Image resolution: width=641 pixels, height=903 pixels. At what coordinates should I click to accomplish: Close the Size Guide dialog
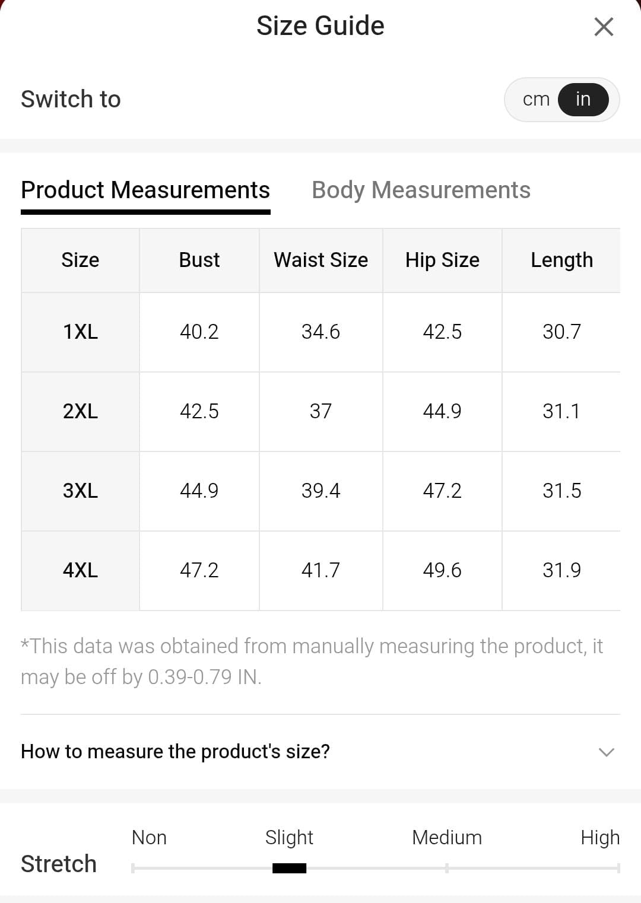pos(604,27)
